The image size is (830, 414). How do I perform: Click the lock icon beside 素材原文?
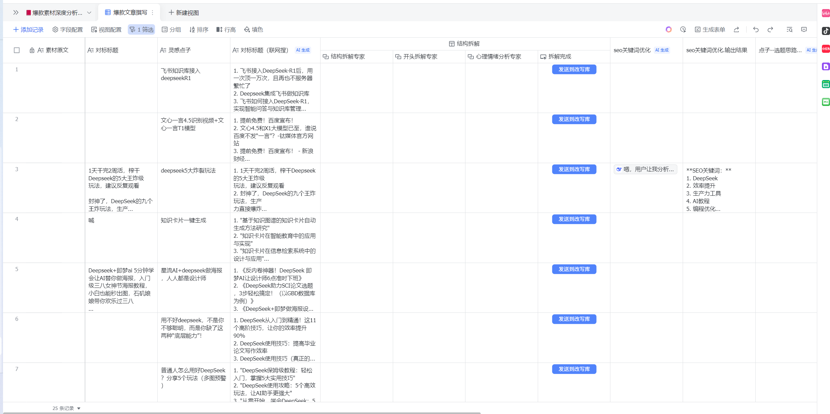tap(32, 50)
